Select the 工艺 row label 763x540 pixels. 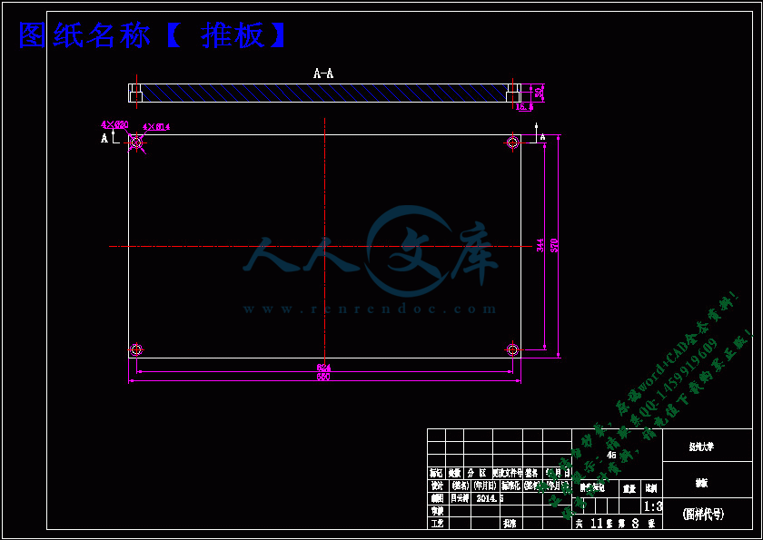coord(437,524)
